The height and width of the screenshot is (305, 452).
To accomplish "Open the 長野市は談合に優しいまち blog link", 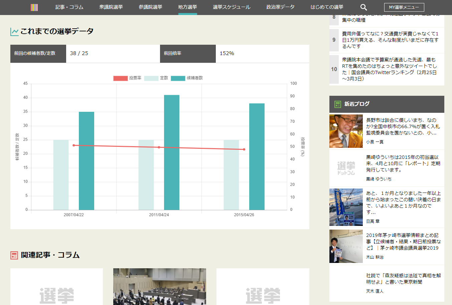I will (403, 126).
